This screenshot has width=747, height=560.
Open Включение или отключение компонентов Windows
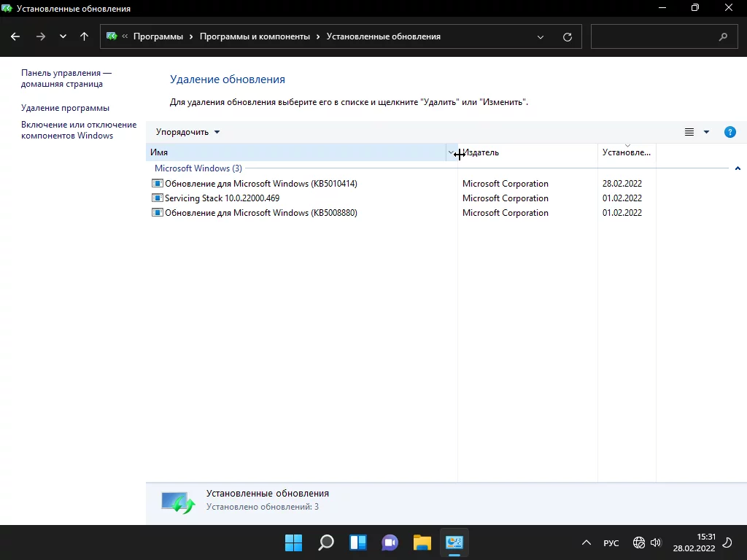pos(79,130)
